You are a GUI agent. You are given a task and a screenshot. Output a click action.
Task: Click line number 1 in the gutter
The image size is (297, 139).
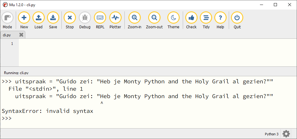[x=12, y=44]
